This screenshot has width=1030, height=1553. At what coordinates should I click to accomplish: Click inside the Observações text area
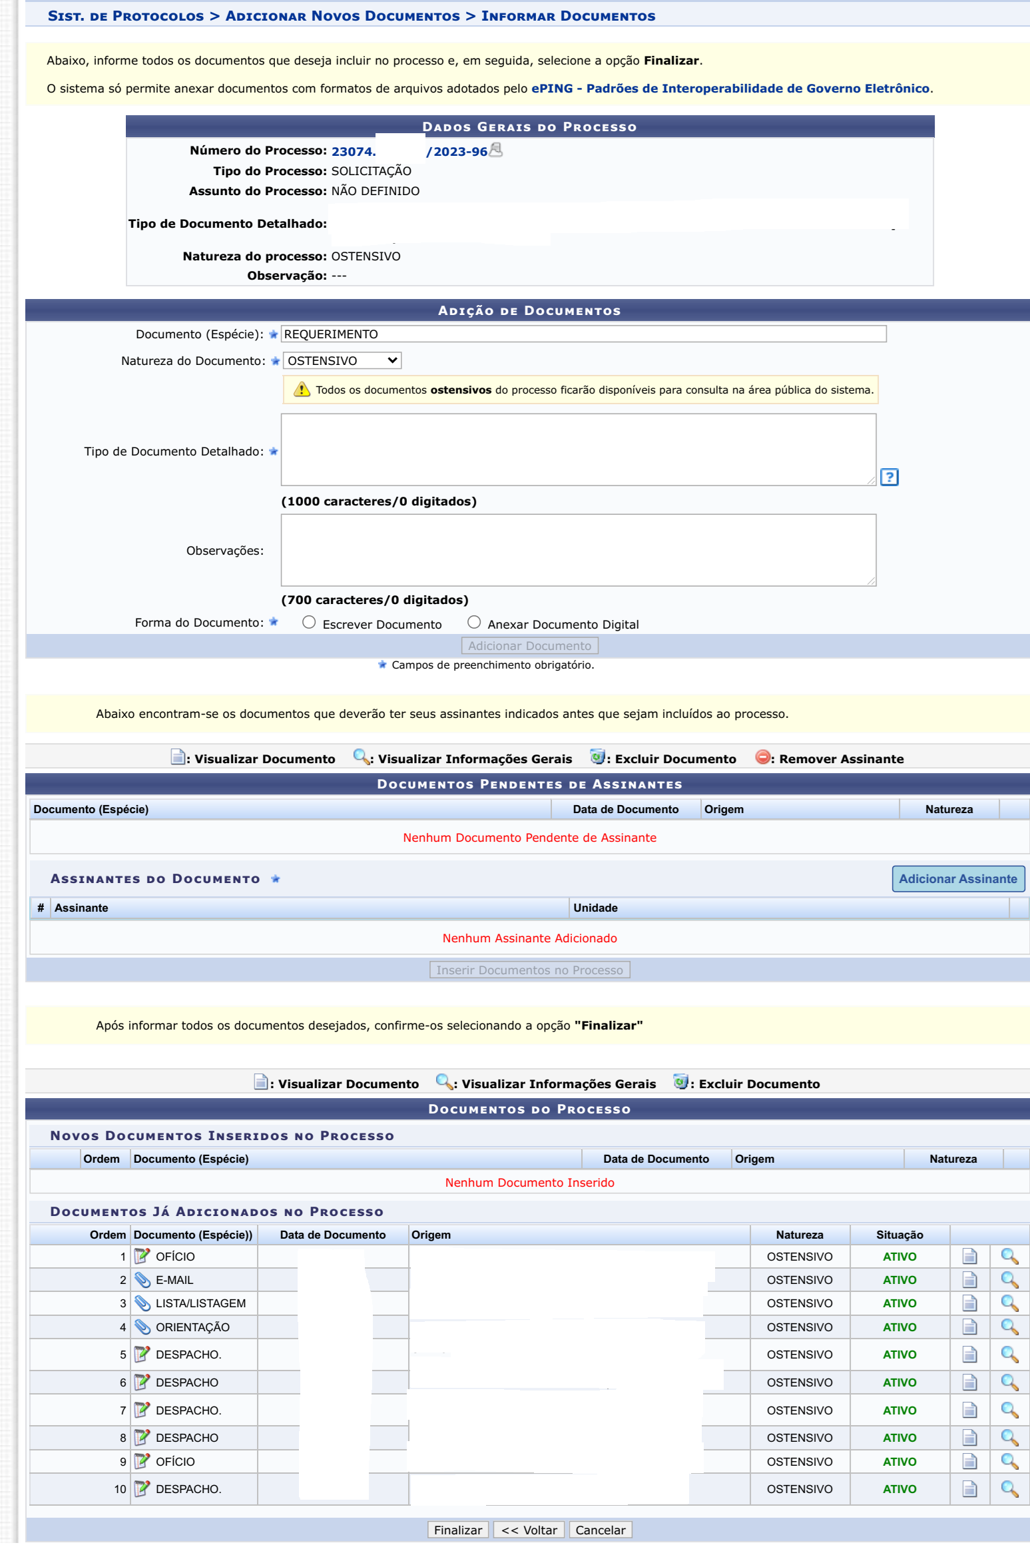pyautogui.click(x=578, y=550)
